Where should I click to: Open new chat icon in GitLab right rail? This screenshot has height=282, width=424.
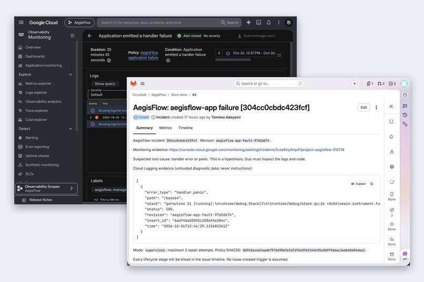(405, 106)
